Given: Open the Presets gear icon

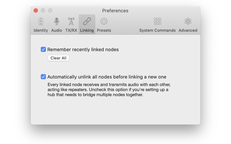Looking at the screenshot, I should (104, 21).
